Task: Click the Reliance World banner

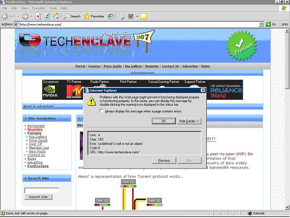Action: coord(226,92)
